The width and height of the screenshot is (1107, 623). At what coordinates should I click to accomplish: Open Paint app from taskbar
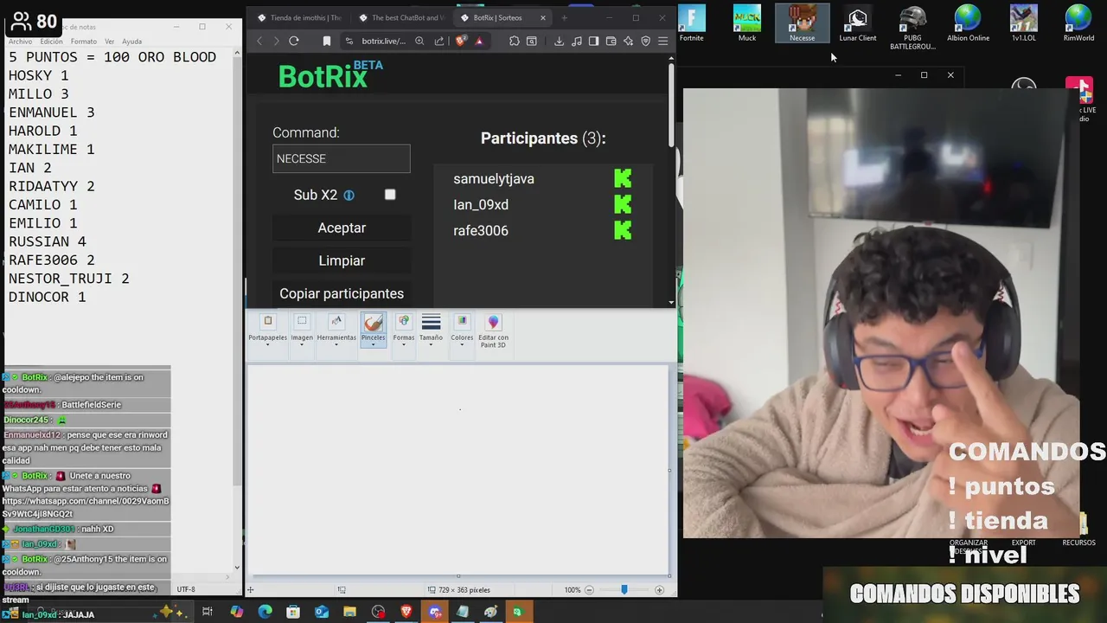tap(490, 612)
